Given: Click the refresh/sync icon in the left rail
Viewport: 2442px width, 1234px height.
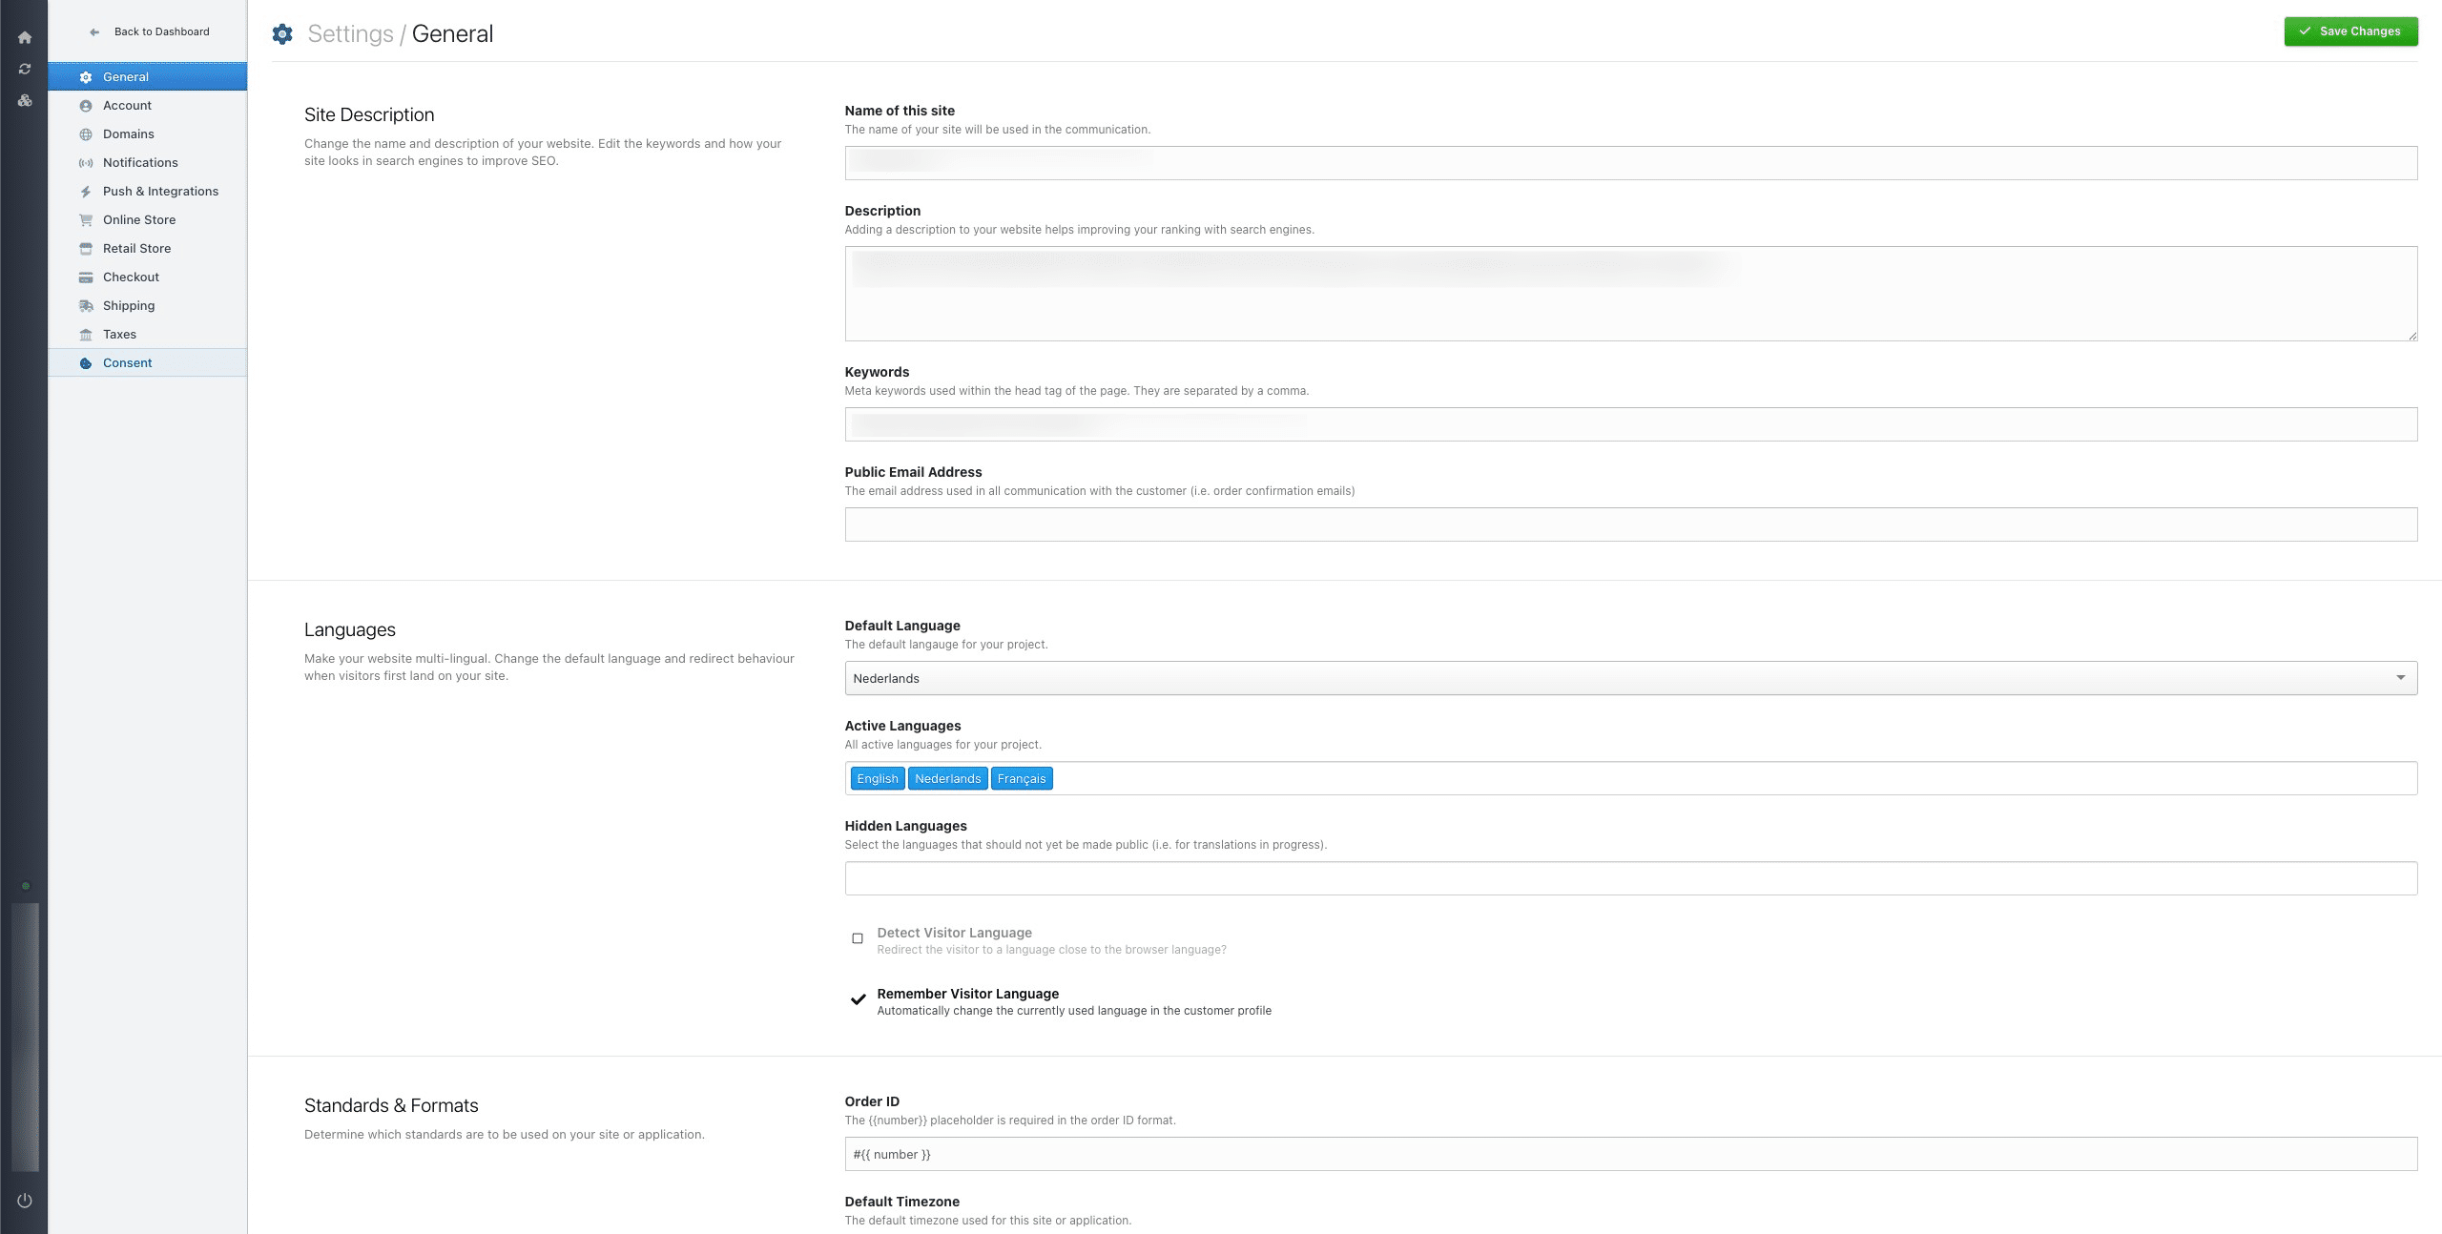Looking at the screenshot, I should [x=25, y=69].
